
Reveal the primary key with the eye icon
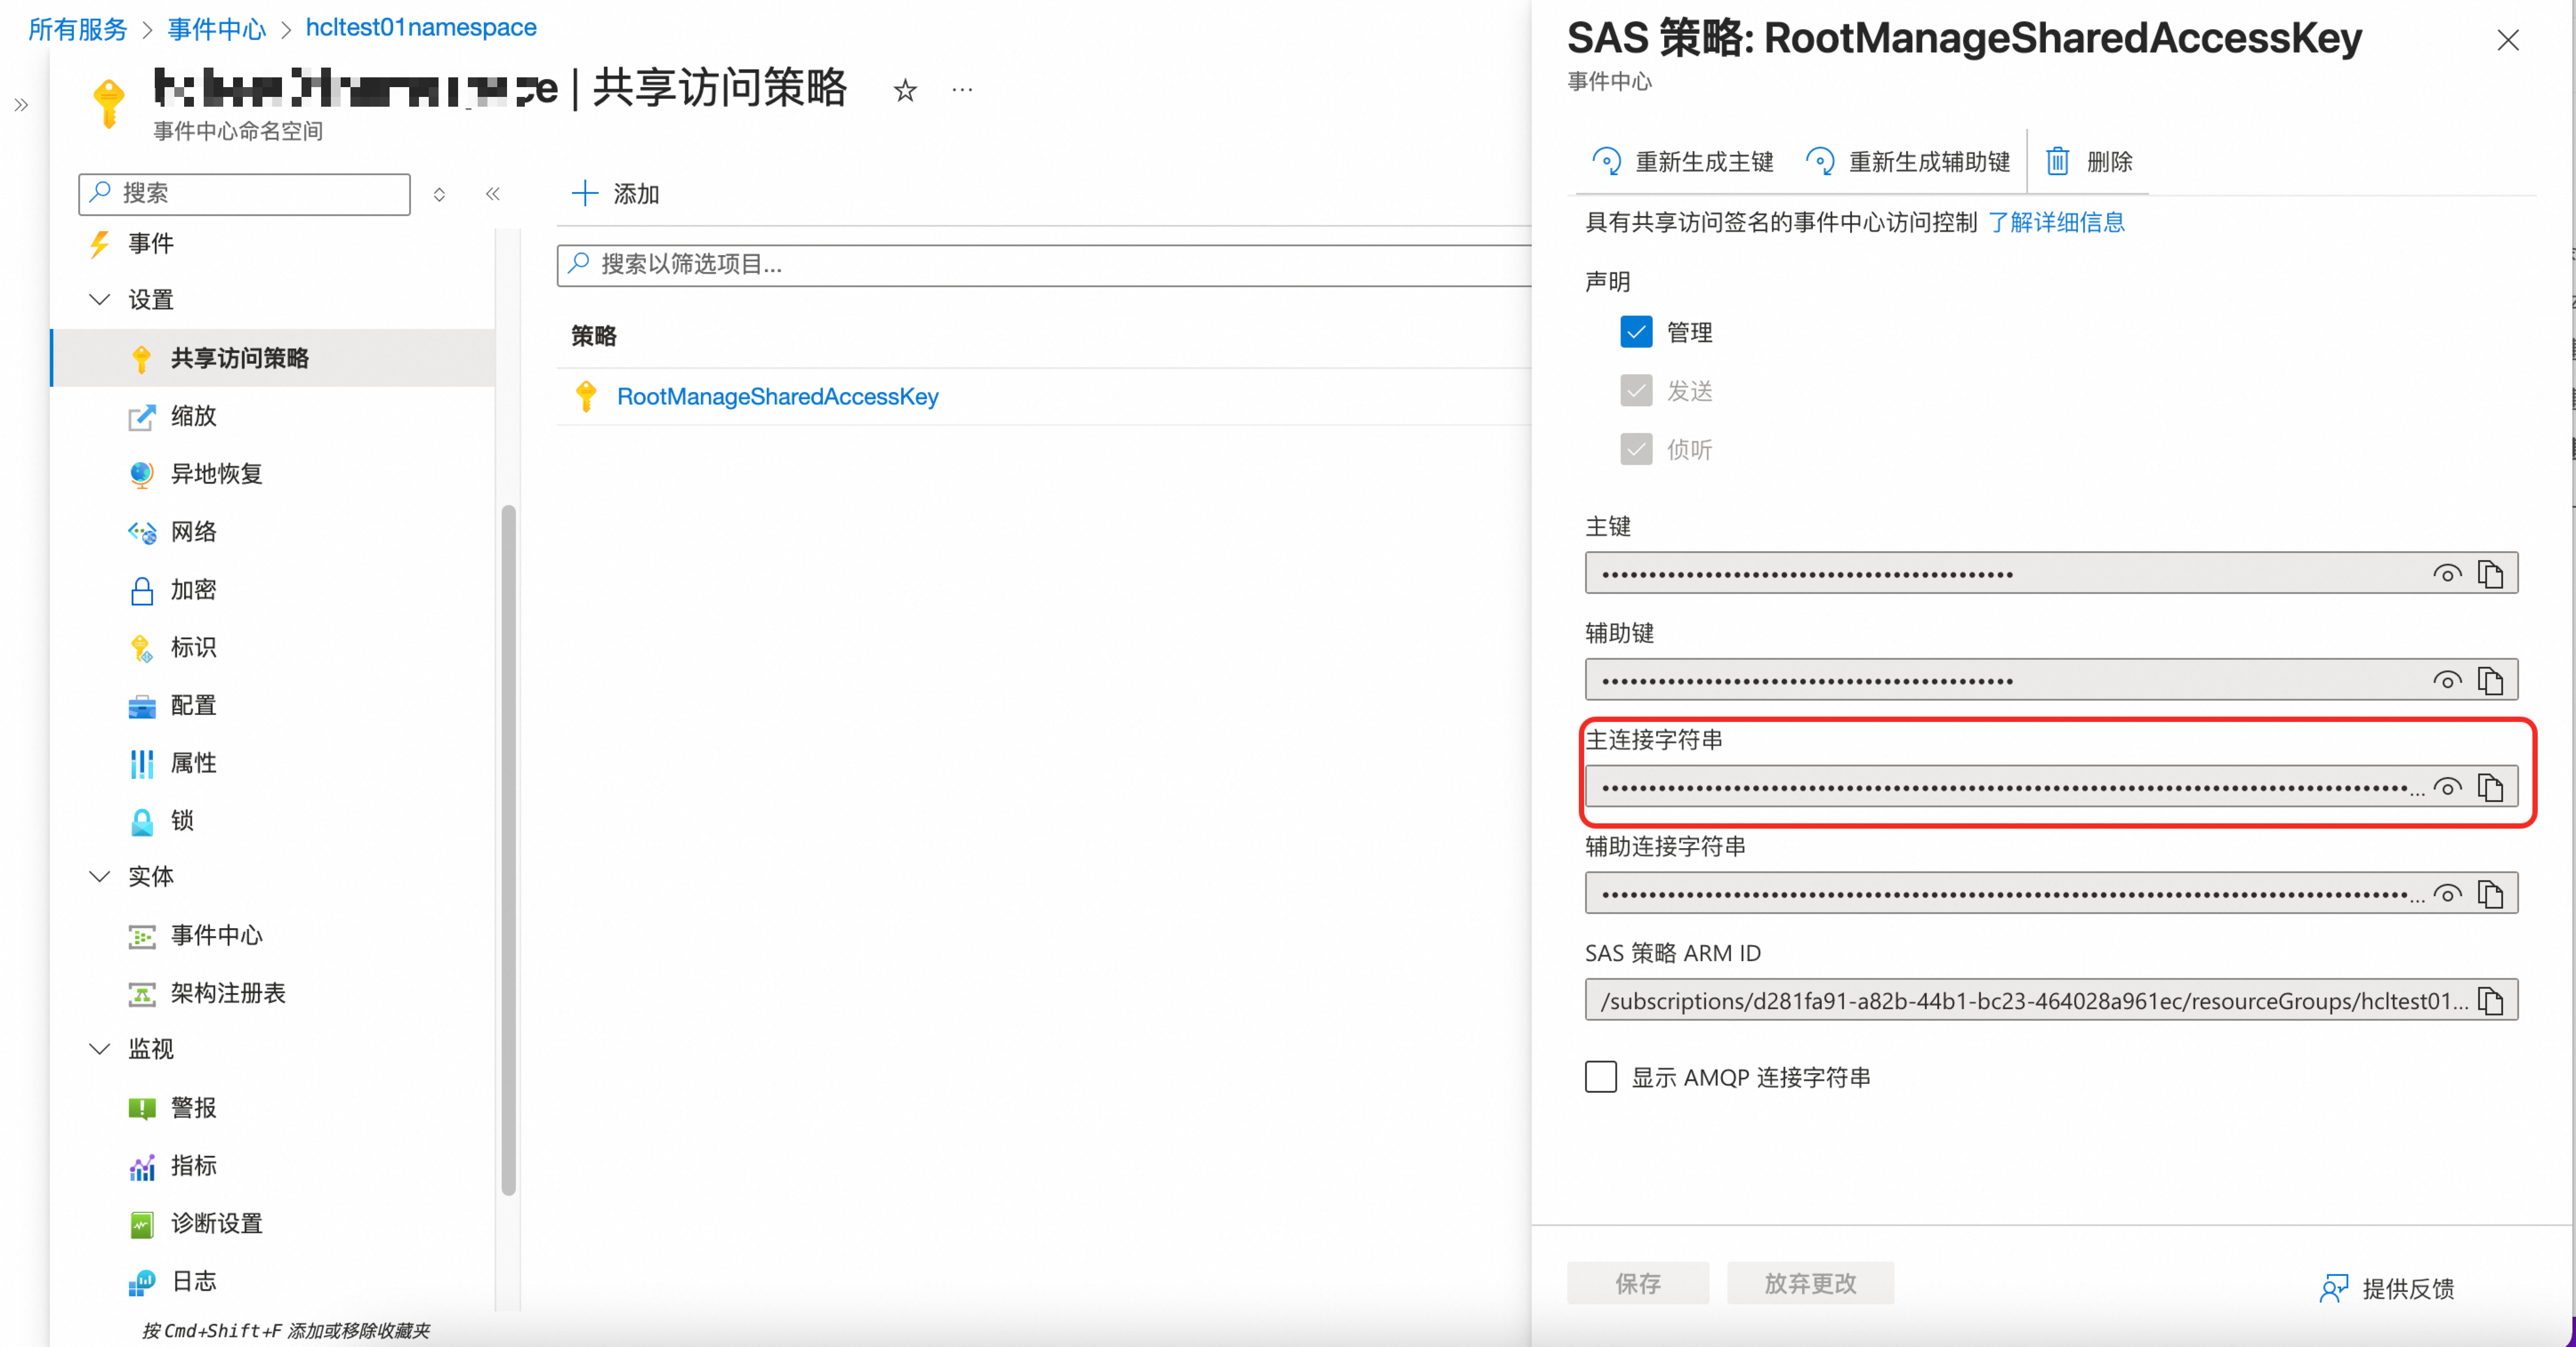pos(2446,573)
